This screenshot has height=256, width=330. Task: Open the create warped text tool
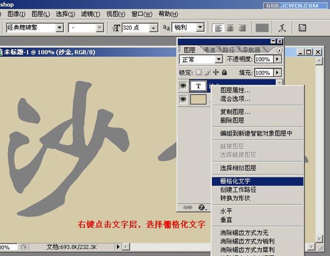[x=282, y=27]
